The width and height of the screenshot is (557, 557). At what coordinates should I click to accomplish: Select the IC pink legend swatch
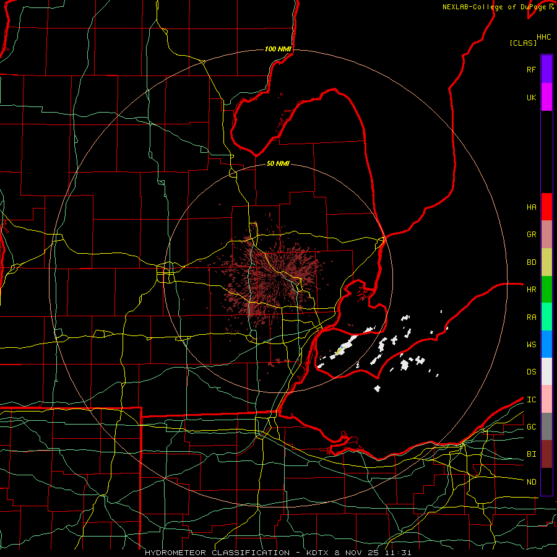(546, 399)
